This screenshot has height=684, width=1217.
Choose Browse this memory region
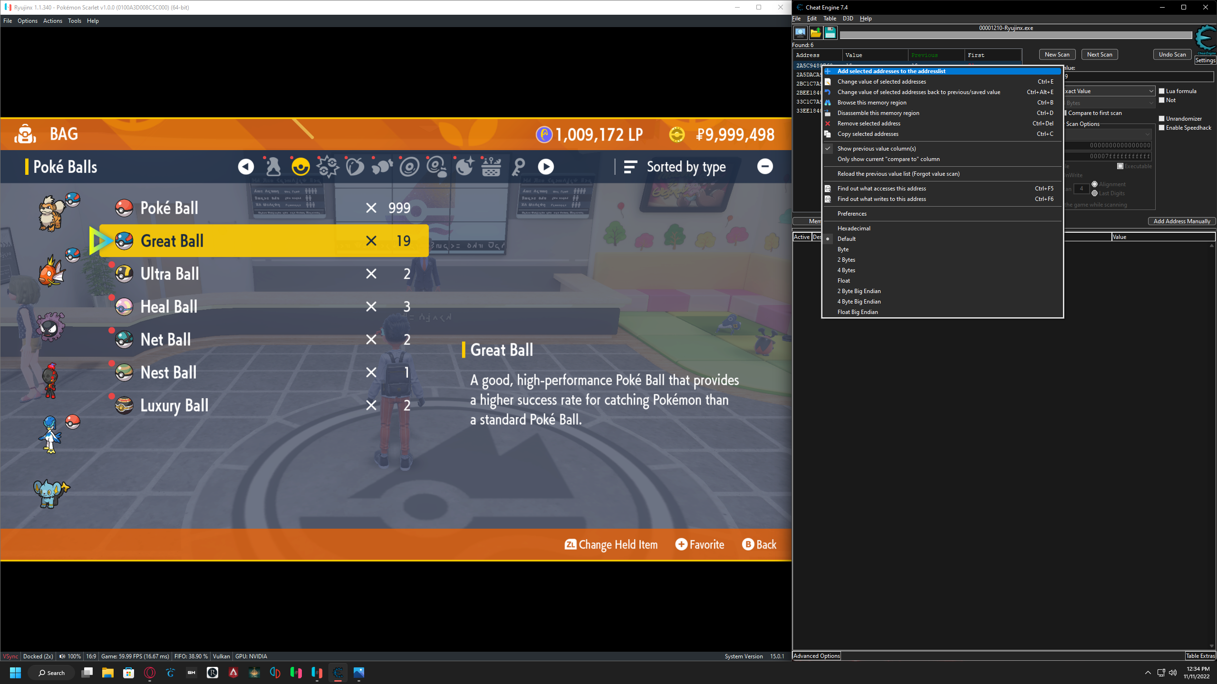[942, 103]
